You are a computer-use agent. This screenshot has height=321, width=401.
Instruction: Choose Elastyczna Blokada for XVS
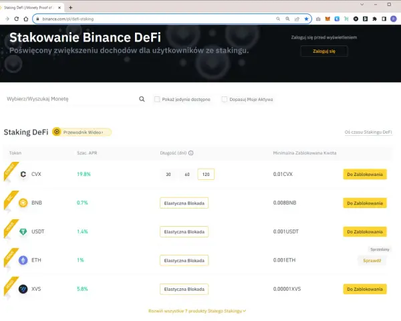(184, 289)
